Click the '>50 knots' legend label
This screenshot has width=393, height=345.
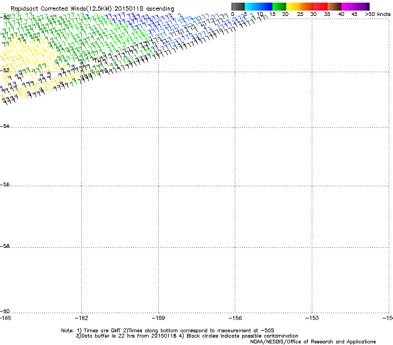(x=378, y=14)
